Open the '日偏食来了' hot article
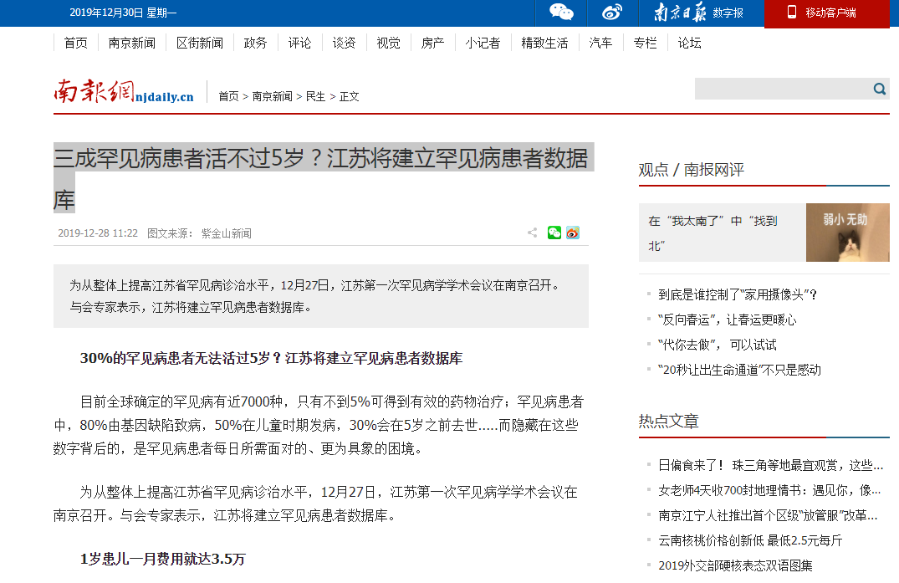The width and height of the screenshot is (899, 583). 765,465
